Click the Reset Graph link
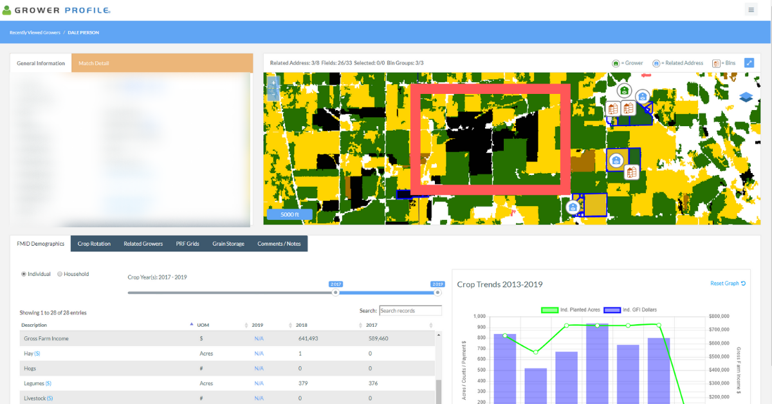The image size is (772, 404). point(728,284)
